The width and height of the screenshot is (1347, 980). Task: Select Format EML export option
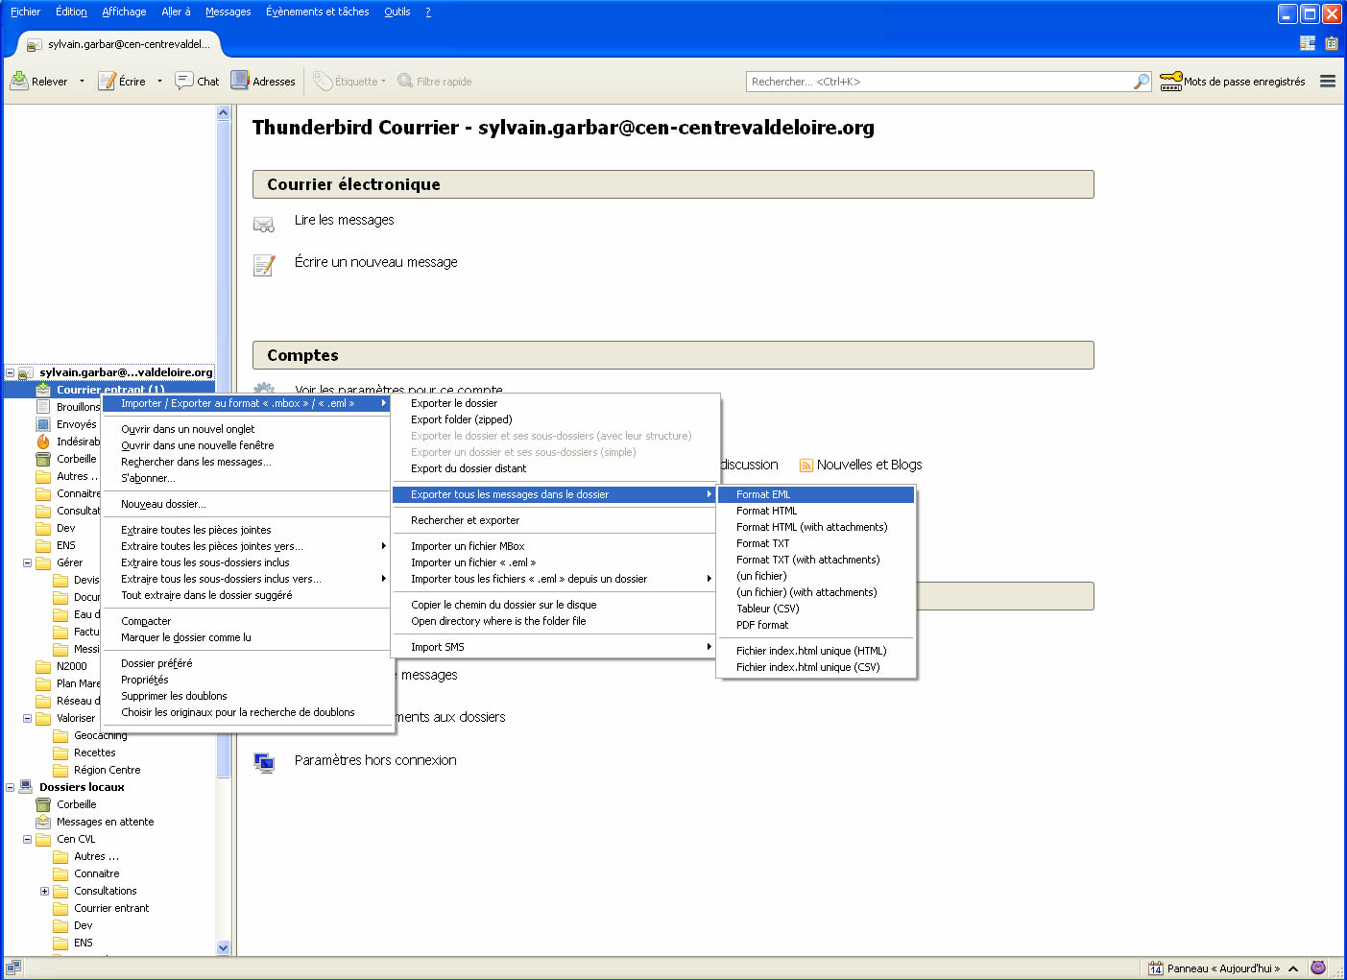[763, 495]
